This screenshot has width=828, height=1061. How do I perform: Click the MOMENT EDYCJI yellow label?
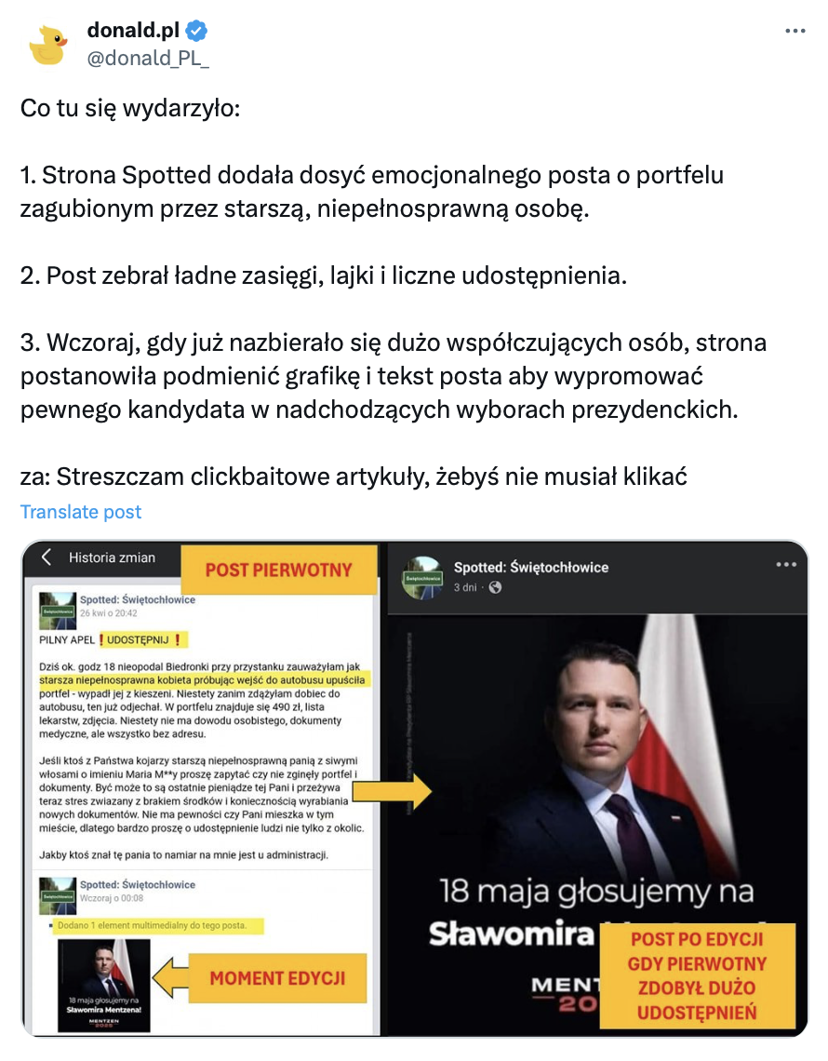click(x=277, y=978)
